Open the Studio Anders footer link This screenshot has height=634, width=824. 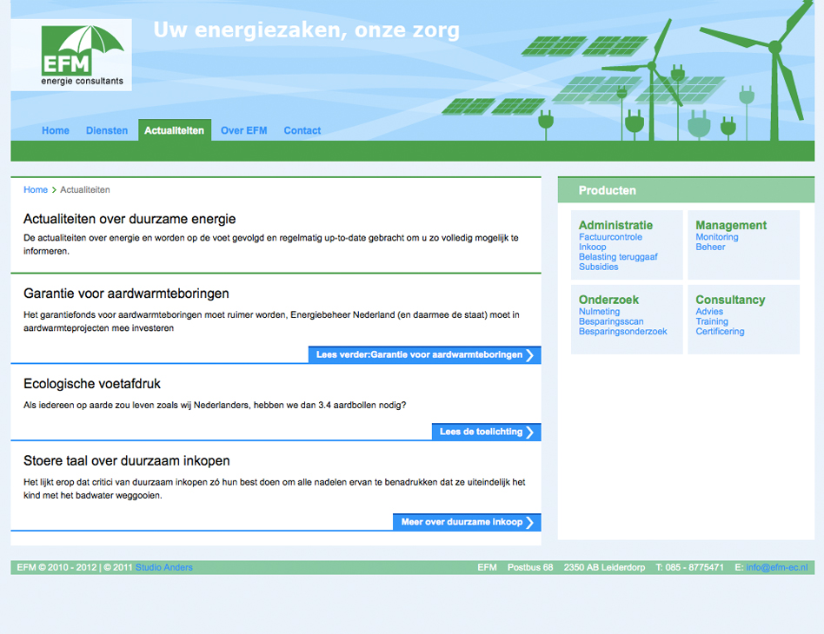pyautogui.click(x=164, y=567)
